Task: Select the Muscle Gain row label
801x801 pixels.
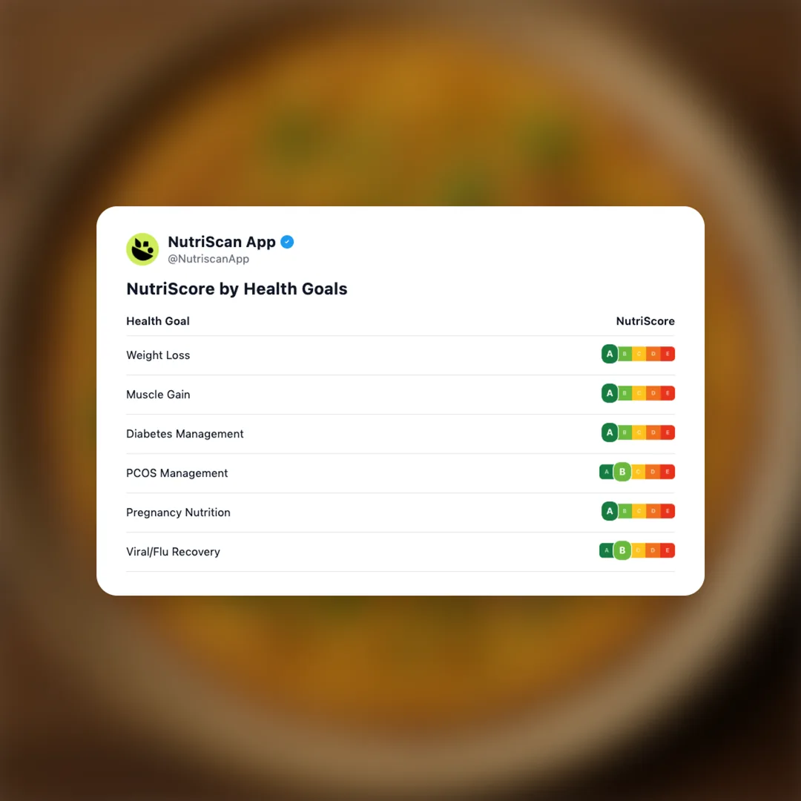Action: (x=158, y=395)
